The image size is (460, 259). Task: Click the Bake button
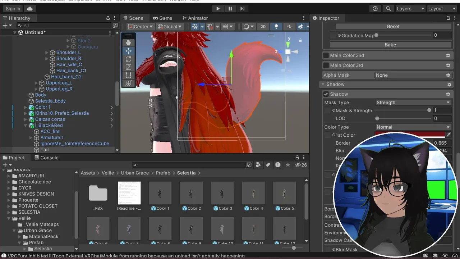[x=390, y=45]
